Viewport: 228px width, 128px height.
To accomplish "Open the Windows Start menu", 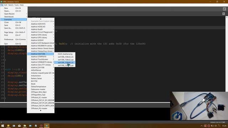I will point(2,126).
